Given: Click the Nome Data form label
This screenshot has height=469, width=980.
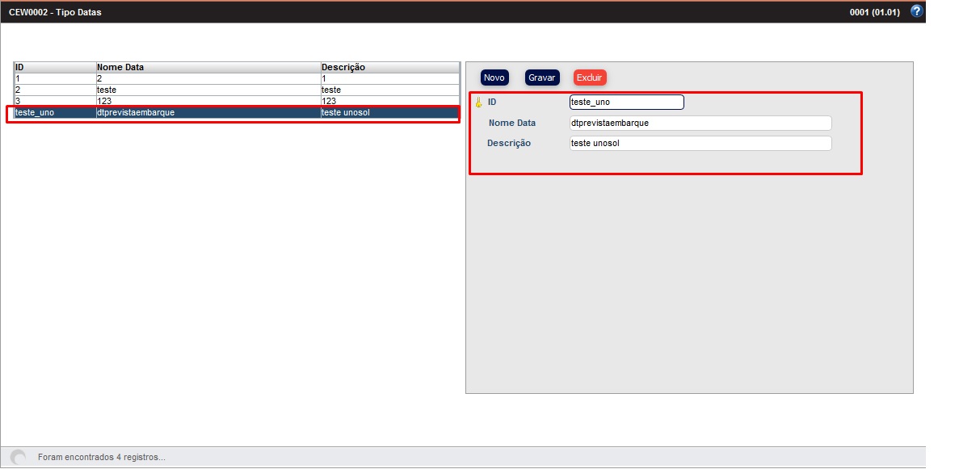Looking at the screenshot, I should click(512, 123).
